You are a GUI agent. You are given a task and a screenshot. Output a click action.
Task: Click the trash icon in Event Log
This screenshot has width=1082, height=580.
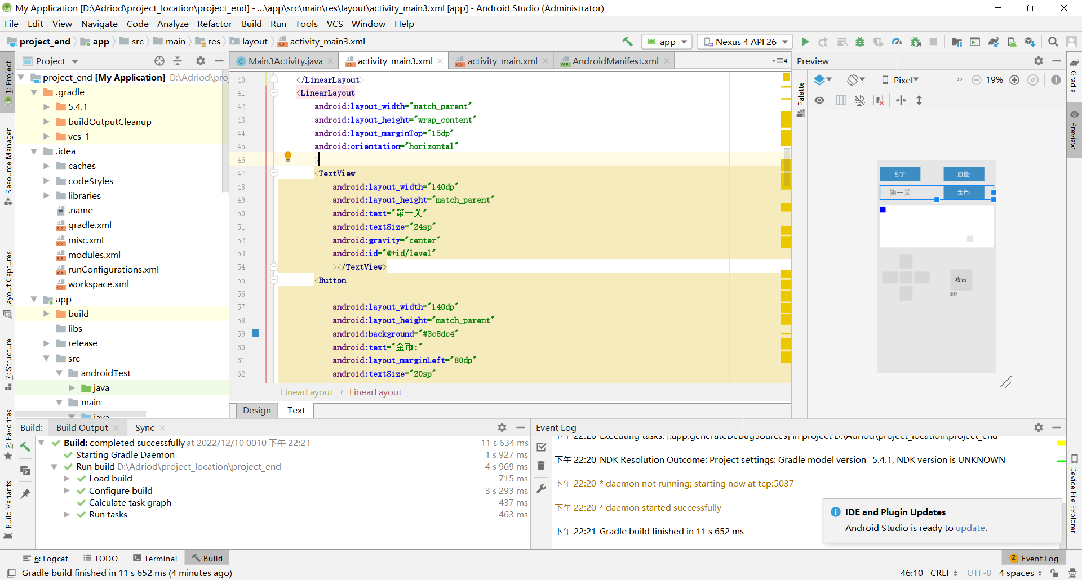541,465
